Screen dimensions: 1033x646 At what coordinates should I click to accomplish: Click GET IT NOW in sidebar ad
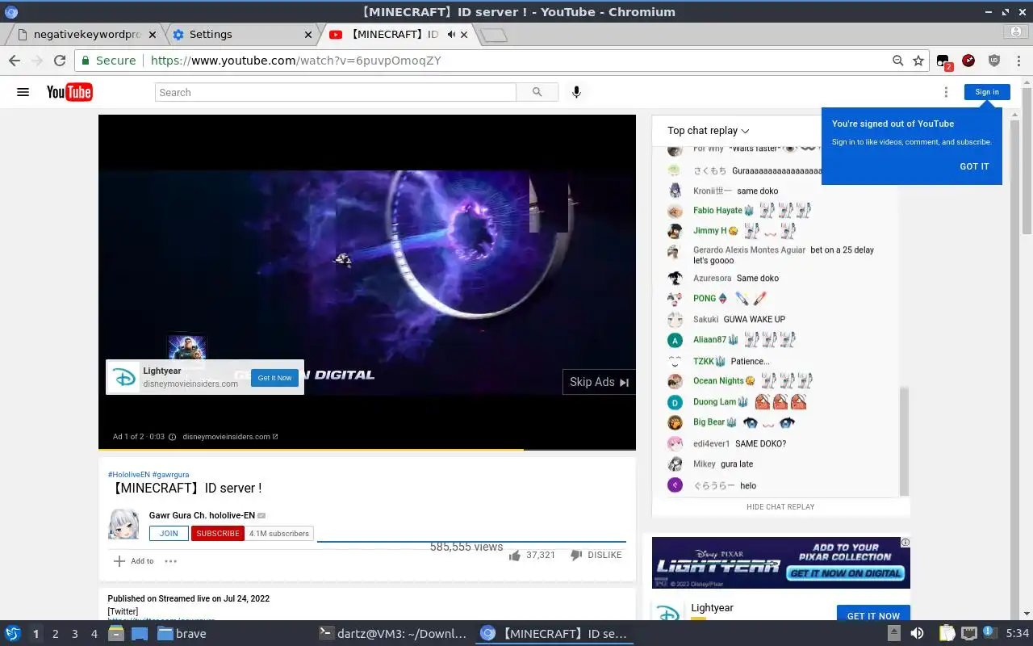click(x=873, y=615)
